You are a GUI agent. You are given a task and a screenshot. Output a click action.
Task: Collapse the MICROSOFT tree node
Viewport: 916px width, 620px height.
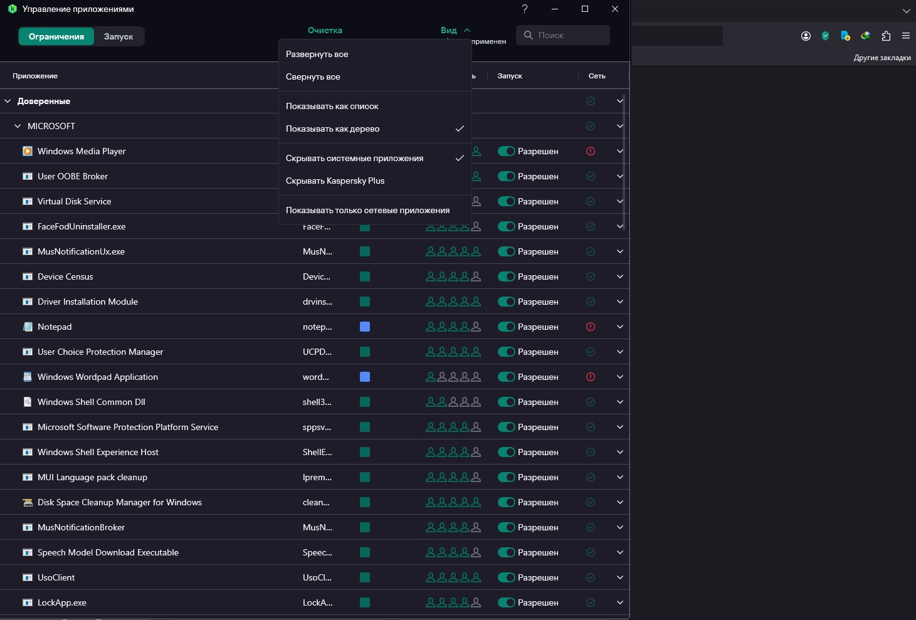[18, 126]
